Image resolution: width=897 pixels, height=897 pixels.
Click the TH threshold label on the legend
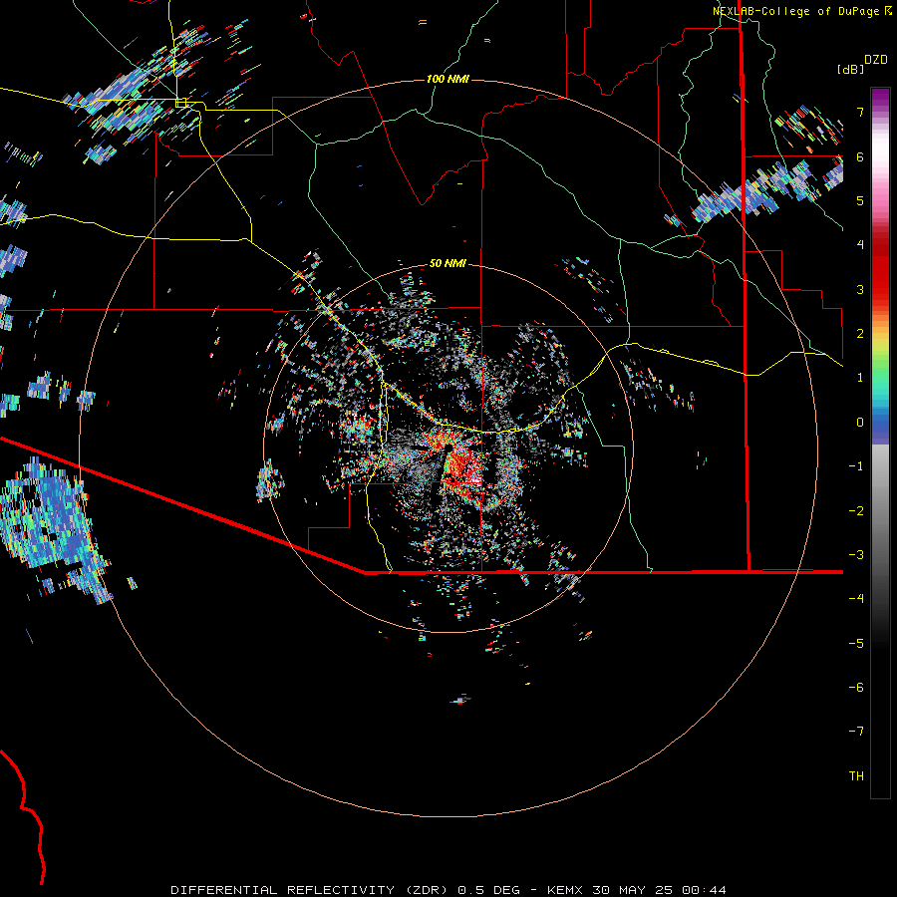click(x=856, y=775)
